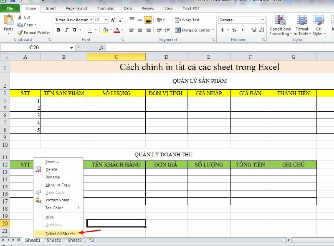Choose Rename from the context menu

coord(53,177)
